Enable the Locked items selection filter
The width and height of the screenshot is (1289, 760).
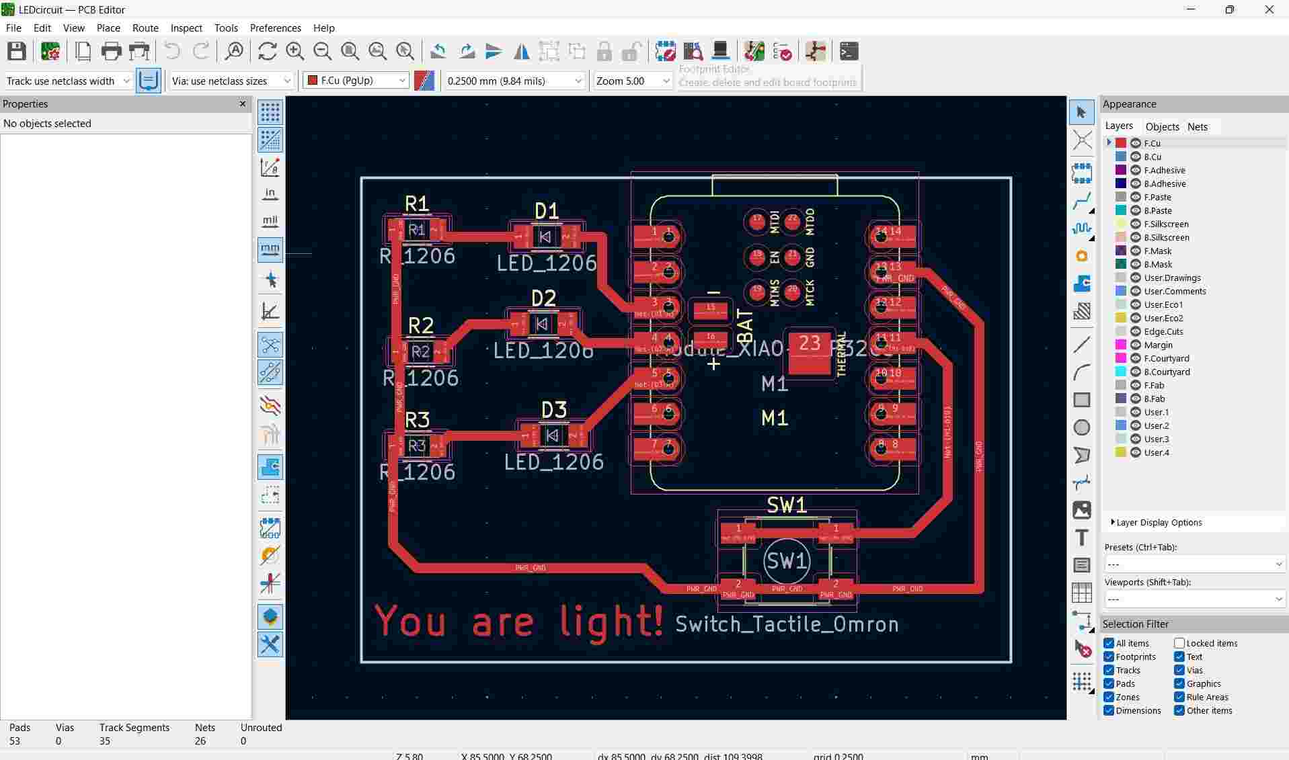tap(1178, 643)
